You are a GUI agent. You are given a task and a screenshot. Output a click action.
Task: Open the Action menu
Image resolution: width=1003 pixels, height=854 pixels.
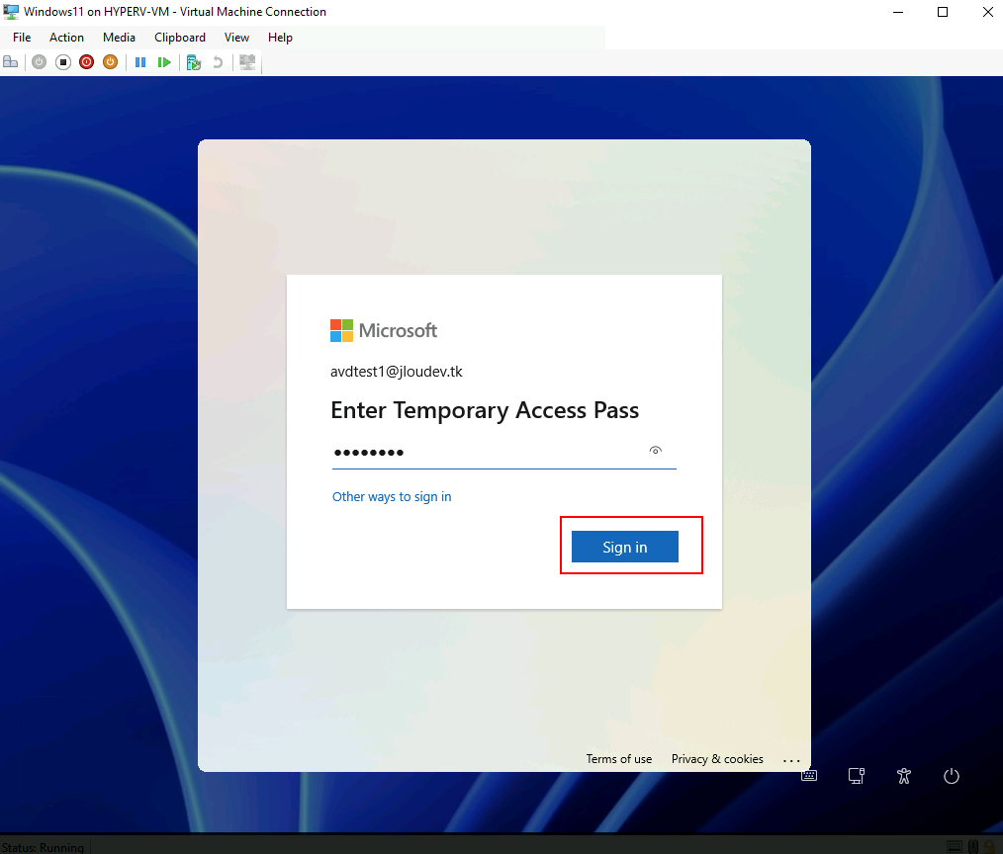tap(66, 38)
